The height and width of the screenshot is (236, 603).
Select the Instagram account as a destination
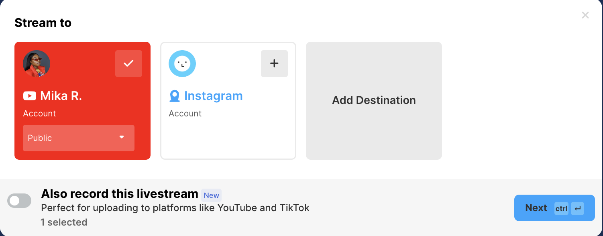(x=228, y=100)
